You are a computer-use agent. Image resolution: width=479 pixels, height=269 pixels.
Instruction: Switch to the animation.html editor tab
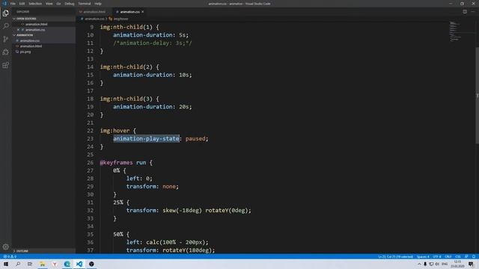point(94,12)
